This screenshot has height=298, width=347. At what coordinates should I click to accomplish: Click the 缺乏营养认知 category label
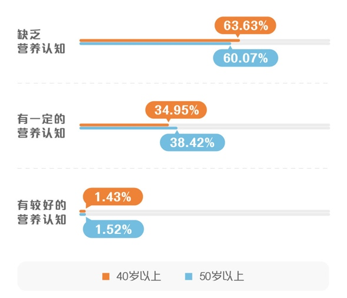[41, 42]
